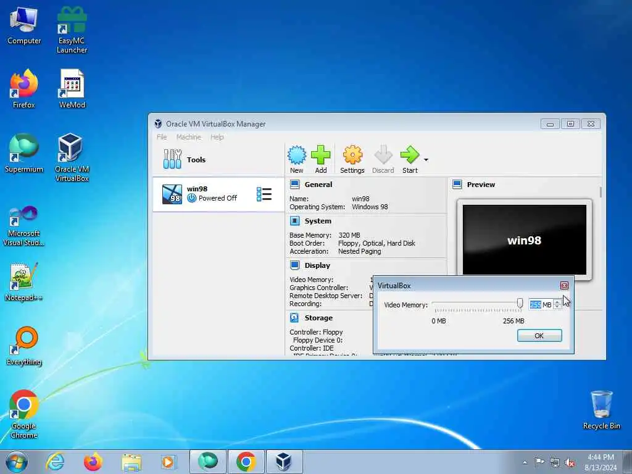
Task: Click inside the Video Memory MB field
Action: pos(540,305)
